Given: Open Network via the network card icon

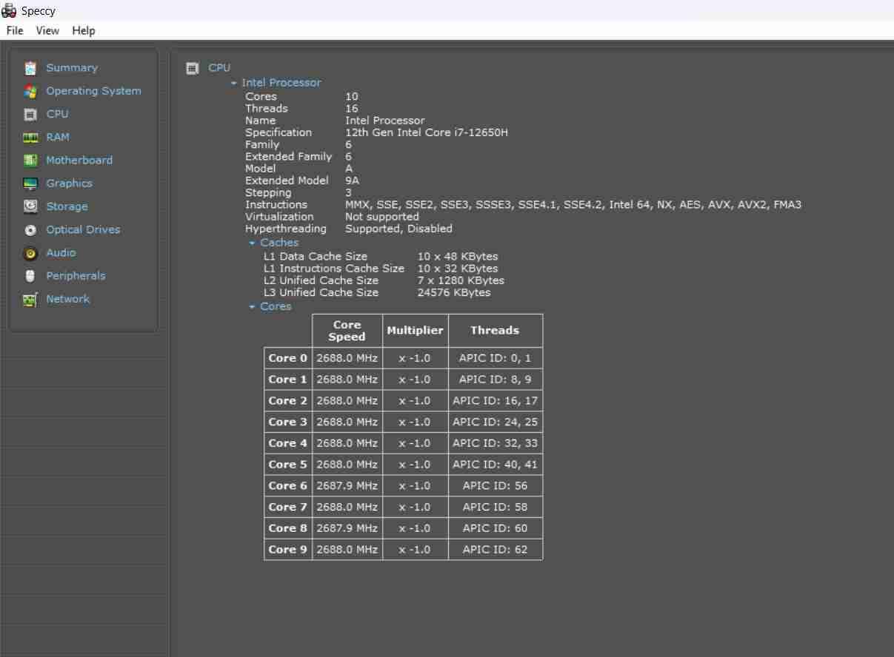Looking at the screenshot, I should pyautogui.click(x=30, y=300).
